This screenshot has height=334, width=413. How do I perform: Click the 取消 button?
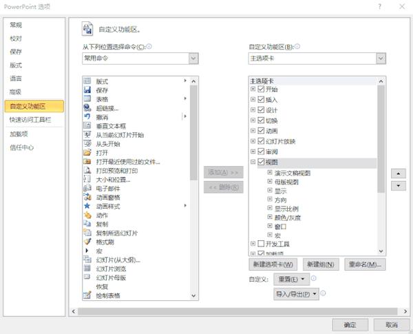point(392,325)
